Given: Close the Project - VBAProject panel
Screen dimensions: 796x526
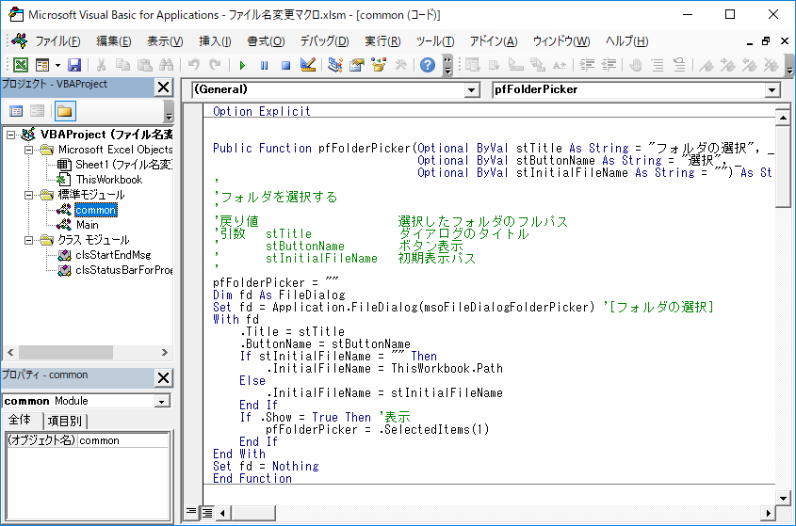Looking at the screenshot, I should click(x=164, y=88).
